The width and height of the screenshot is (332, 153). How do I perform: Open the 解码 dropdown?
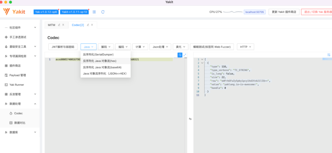[x=106, y=47]
